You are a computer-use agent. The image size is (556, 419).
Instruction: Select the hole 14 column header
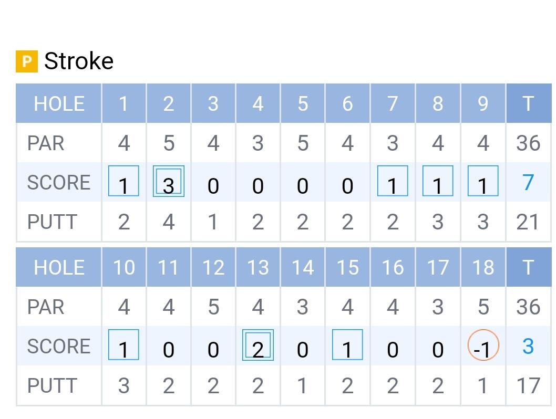click(x=303, y=267)
